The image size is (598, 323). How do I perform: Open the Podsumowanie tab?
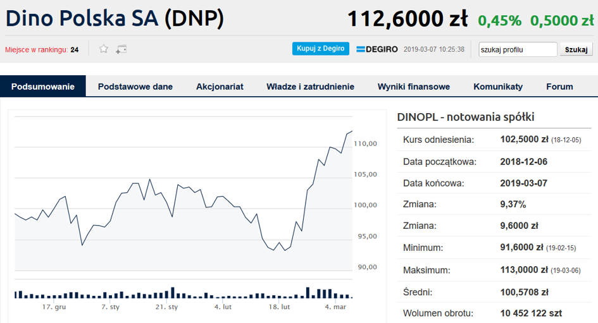(43, 87)
